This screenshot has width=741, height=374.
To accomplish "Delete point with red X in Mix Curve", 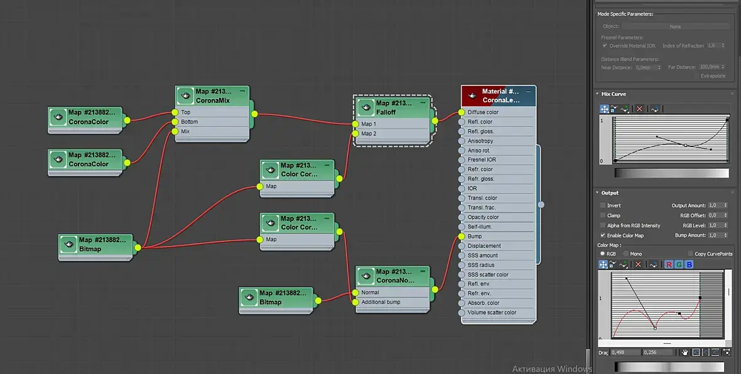I will (x=639, y=109).
